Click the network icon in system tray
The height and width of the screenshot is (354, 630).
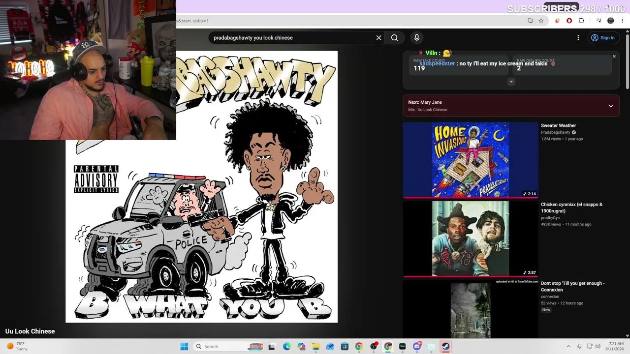(589, 347)
